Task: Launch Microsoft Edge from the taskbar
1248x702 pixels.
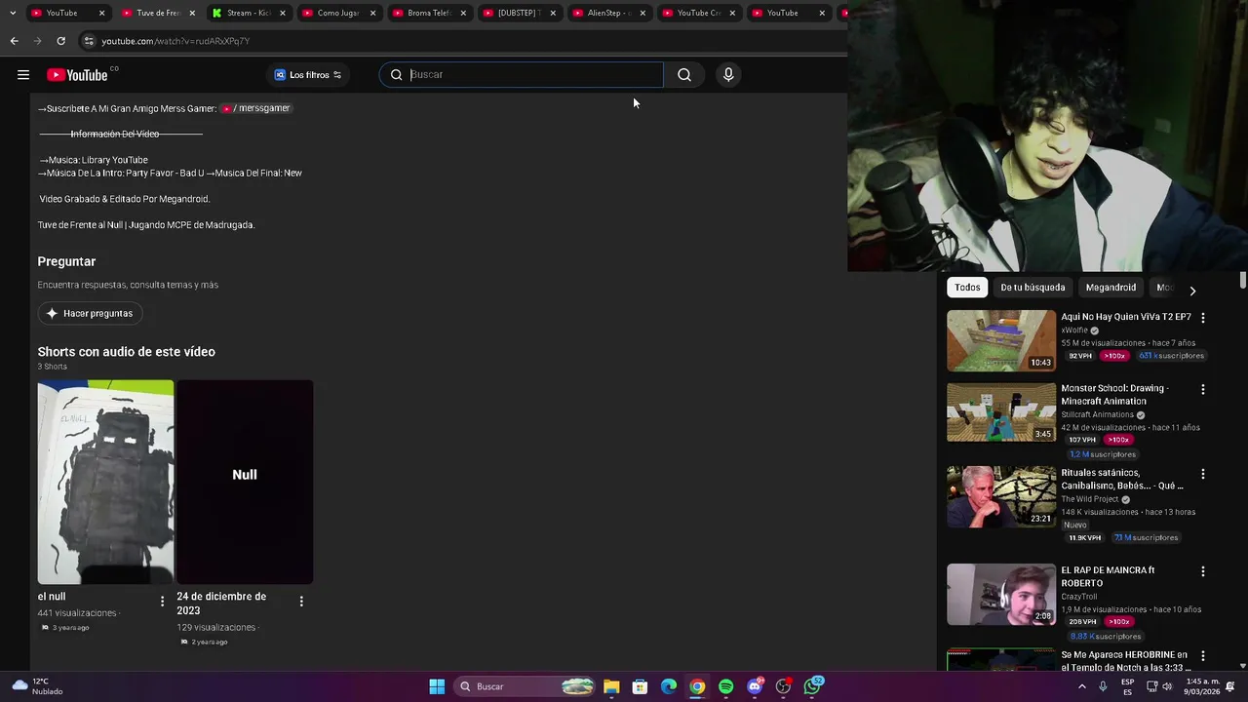Action: tap(669, 686)
